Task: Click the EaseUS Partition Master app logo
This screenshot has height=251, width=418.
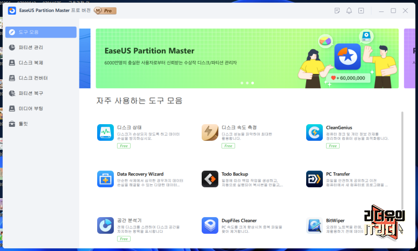Action: tap(12, 10)
